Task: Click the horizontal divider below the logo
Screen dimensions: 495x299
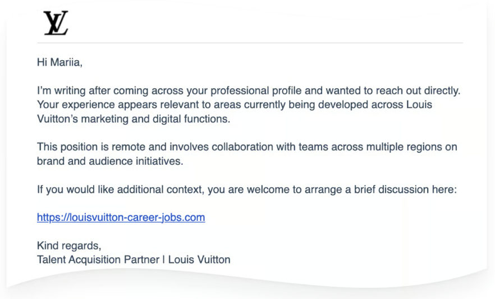Action: click(250, 43)
